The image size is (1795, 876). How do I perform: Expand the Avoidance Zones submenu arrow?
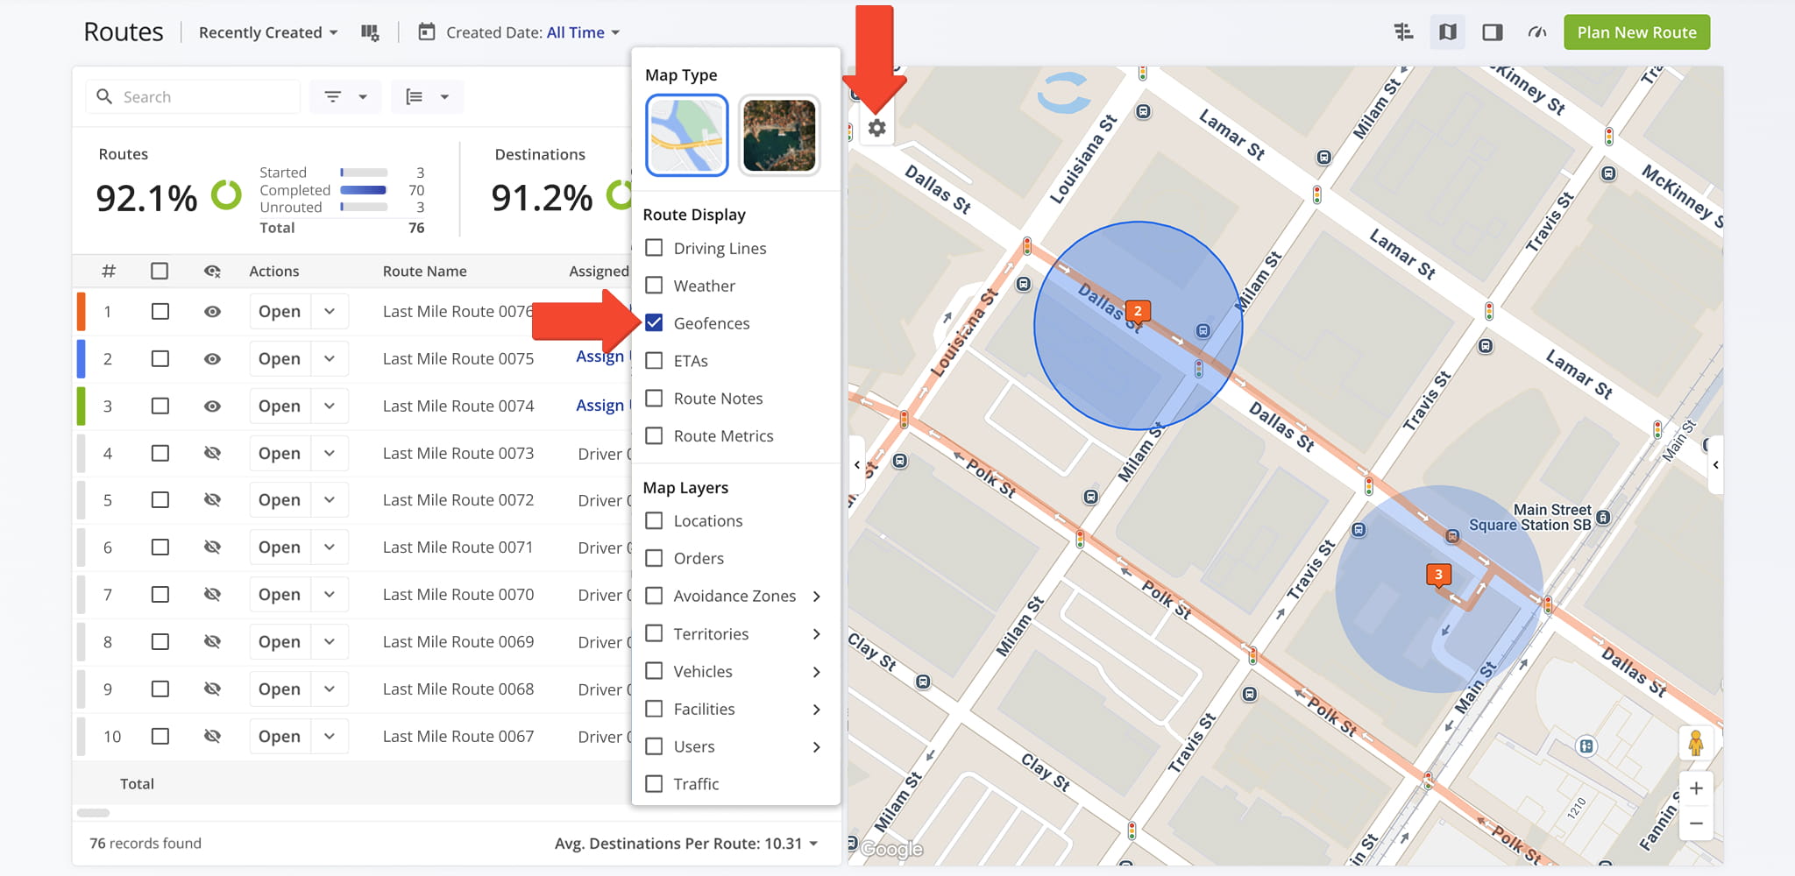click(x=816, y=597)
